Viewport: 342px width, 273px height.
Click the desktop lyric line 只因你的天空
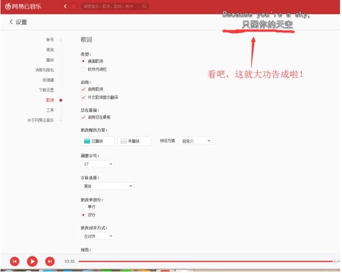point(268,25)
